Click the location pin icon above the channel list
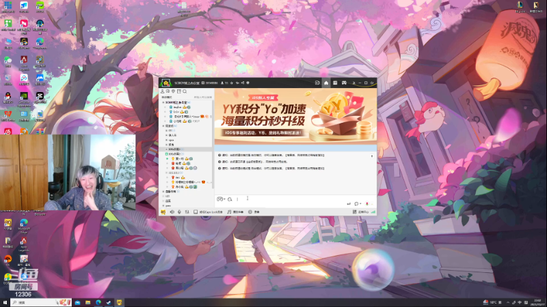 [174, 91]
